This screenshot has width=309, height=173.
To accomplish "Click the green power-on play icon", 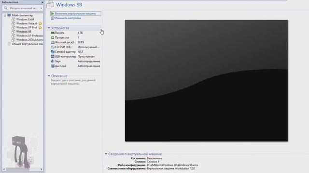I will 53,13.
